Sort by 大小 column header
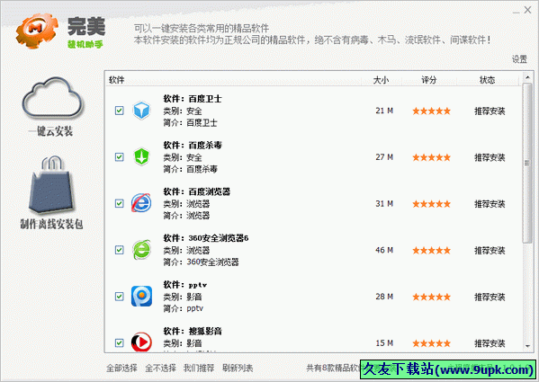 pos(381,80)
